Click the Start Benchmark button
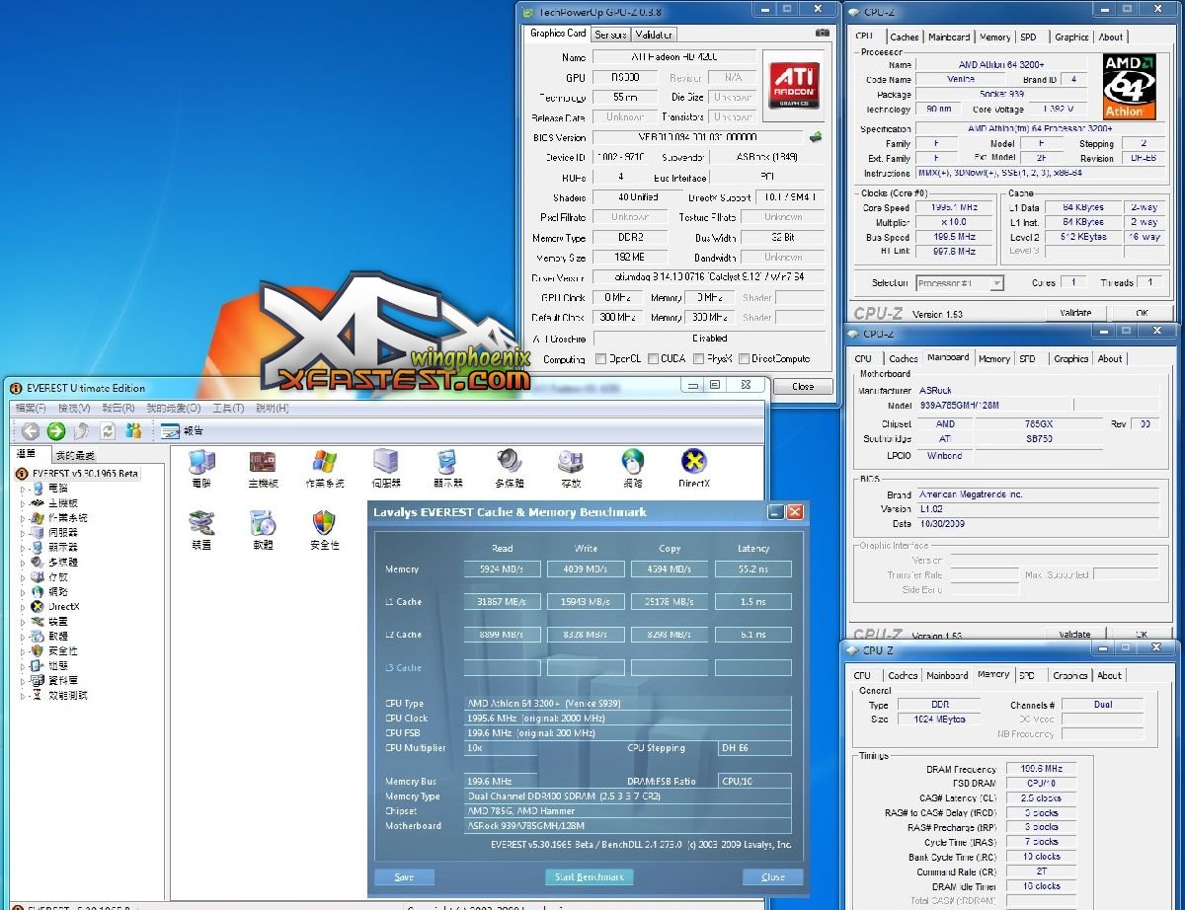 [x=589, y=876]
